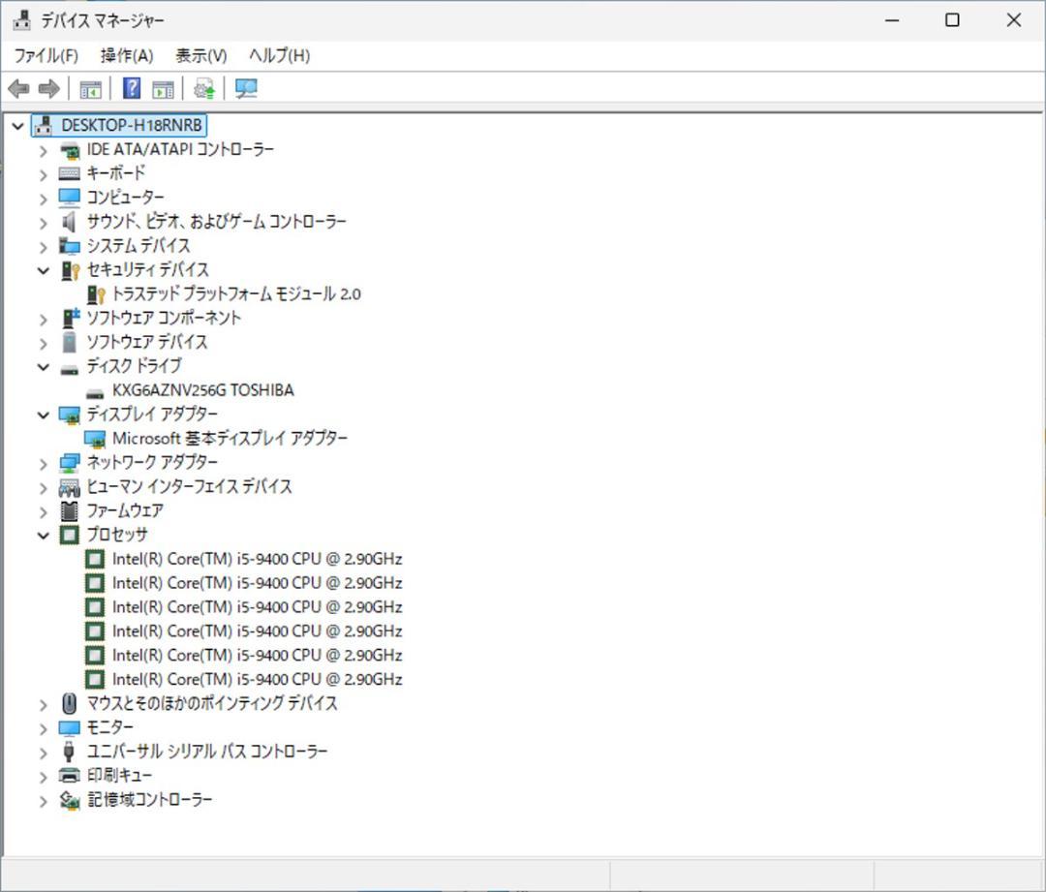Click the Forward arrow toolbar button

[x=49, y=88]
